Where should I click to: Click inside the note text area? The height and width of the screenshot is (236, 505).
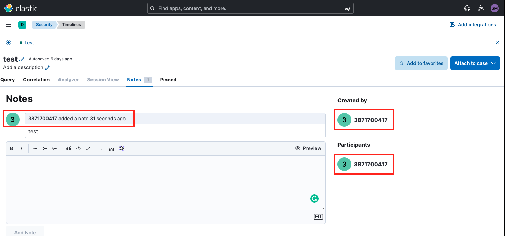pyautogui.click(x=166, y=182)
